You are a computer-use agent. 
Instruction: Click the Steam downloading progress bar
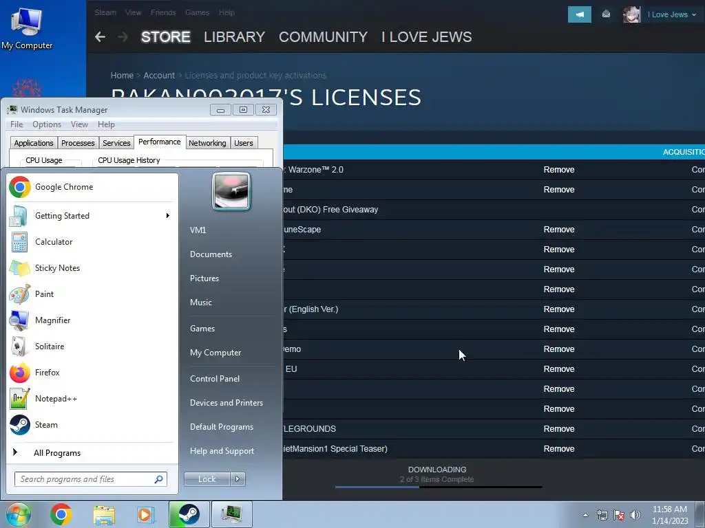(x=438, y=487)
